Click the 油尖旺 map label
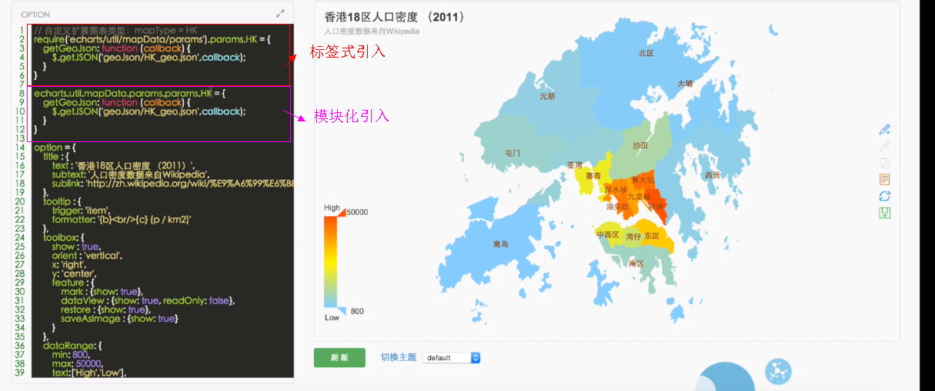 (618, 207)
